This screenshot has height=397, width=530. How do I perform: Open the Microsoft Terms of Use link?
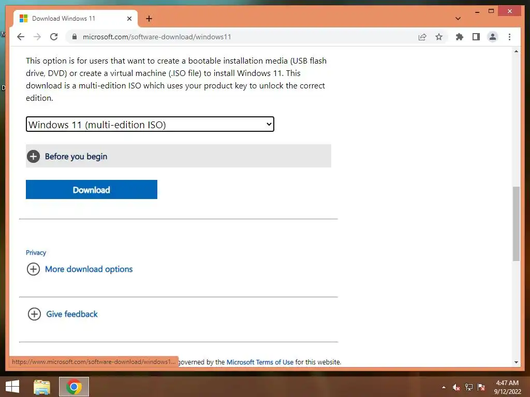coord(260,362)
